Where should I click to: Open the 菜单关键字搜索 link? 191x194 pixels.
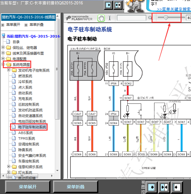(174, 9)
